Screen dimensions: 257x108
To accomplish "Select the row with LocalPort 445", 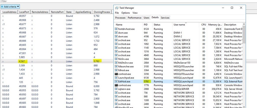I will click(57, 78).
